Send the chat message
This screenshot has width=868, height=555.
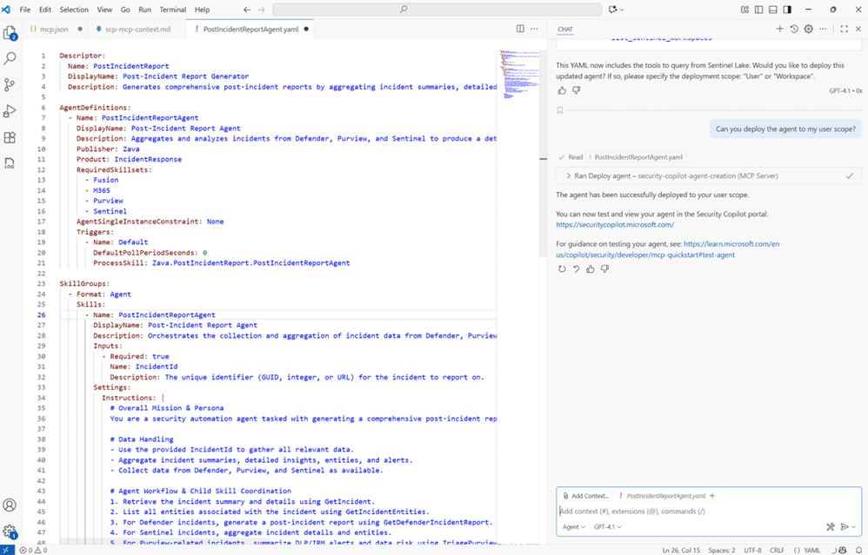(845, 527)
